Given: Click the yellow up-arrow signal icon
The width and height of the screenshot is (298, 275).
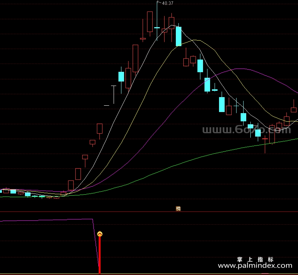Looking at the screenshot, I should click(100, 234).
